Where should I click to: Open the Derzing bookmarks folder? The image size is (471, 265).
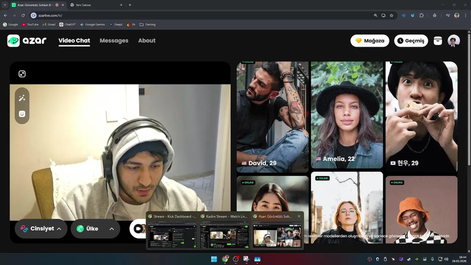148,25
